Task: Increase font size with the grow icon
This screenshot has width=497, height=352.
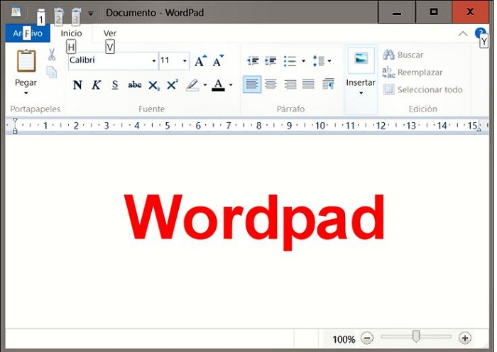Action: [200, 61]
